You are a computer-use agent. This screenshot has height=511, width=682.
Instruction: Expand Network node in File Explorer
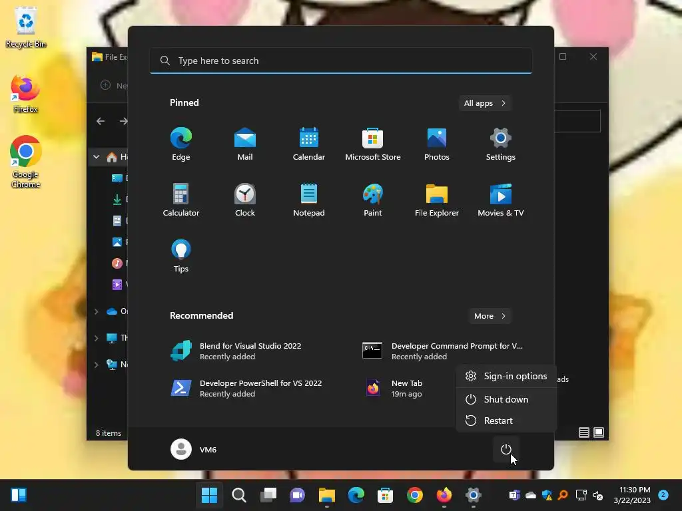coord(96,365)
